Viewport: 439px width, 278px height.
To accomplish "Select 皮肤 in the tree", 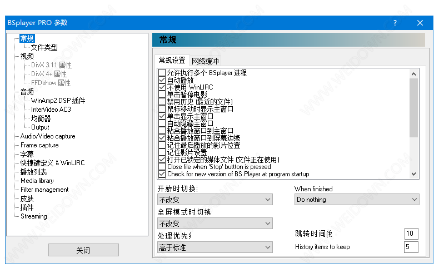I will coord(27,198).
